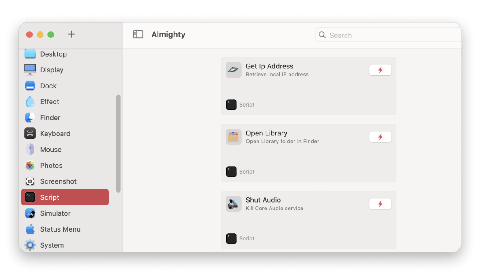Viewport: 480px width, 277px height.
Task: Click the plus add button
Action: [71, 34]
